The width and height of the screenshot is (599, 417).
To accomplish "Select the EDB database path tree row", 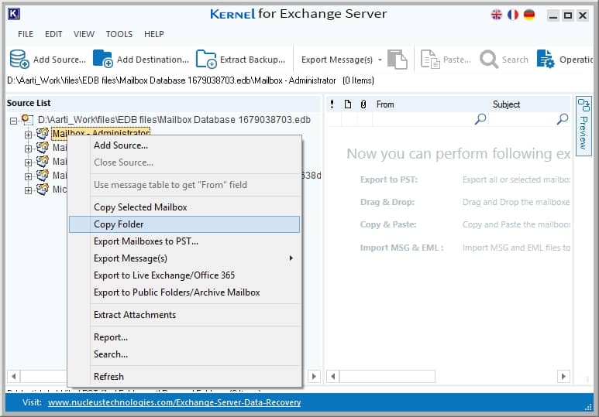I will click(174, 120).
